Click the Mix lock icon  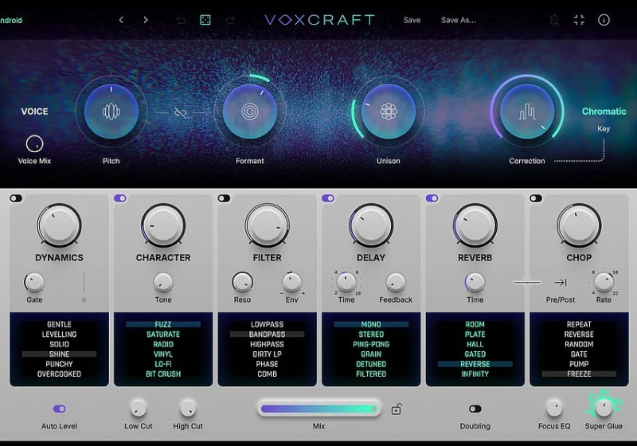[397, 409]
